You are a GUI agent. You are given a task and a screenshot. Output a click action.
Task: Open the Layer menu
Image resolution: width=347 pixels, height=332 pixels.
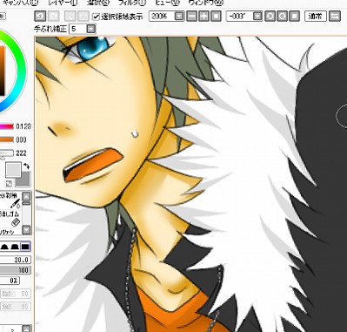(63, 3)
